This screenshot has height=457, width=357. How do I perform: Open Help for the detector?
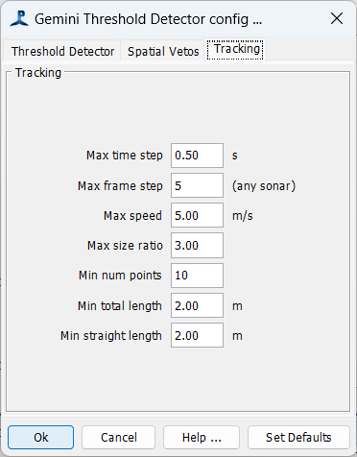tap(202, 437)
